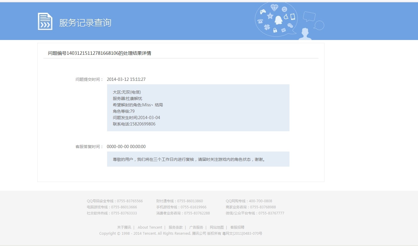418x246 pixels.
Task: Open the 网站地图 sitemap link
Action: coord(217,227)
